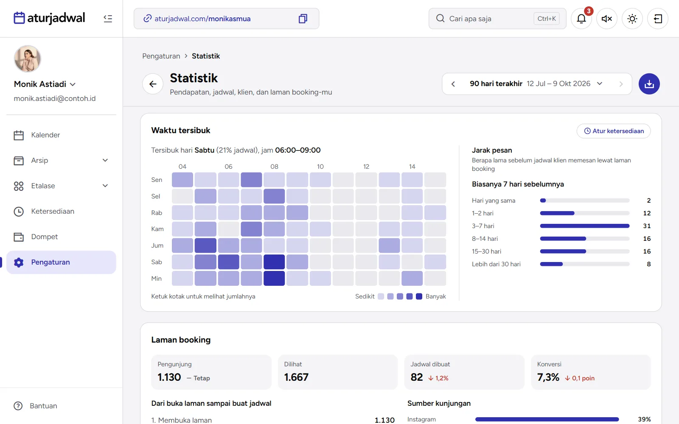Open Ketersediaan in the sidebar
679x424 pixels.
[61, 211]
